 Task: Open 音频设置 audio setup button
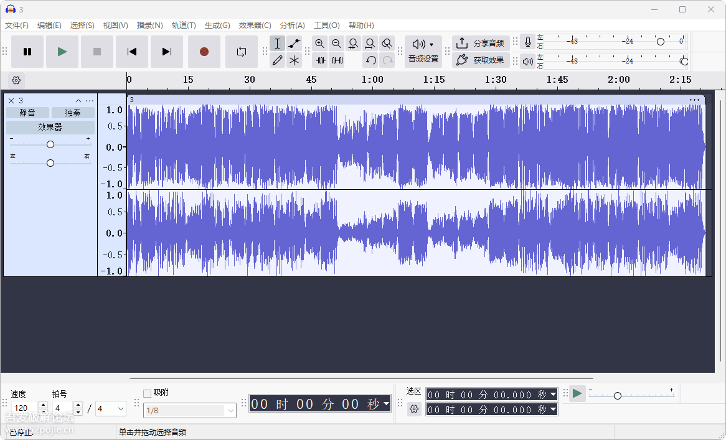(423, 52)
